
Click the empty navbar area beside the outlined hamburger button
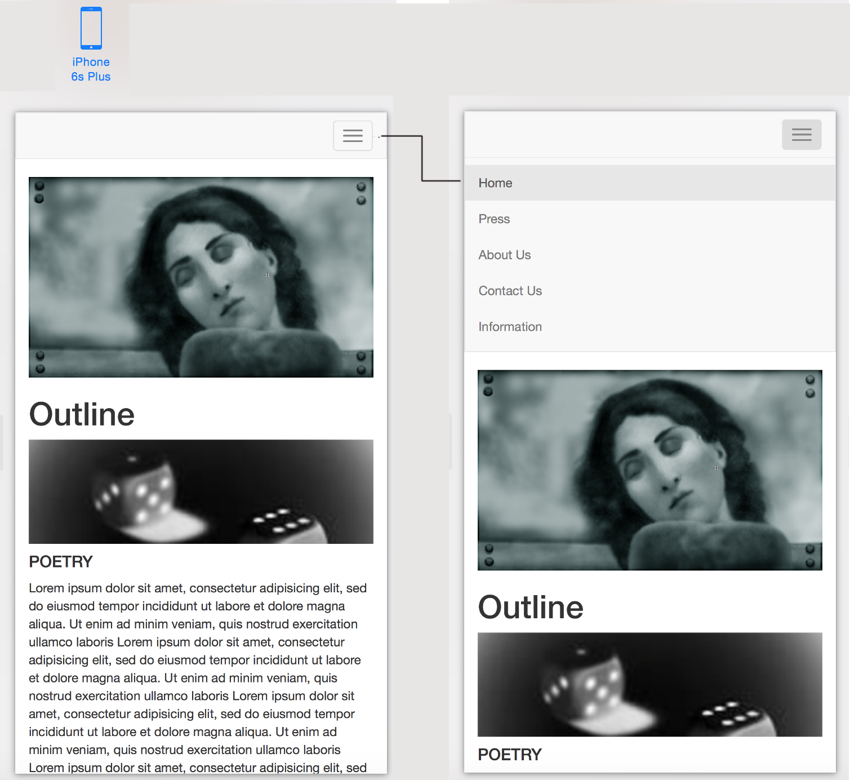point(169,136)
